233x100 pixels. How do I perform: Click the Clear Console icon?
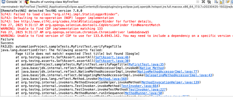(216, 2)
